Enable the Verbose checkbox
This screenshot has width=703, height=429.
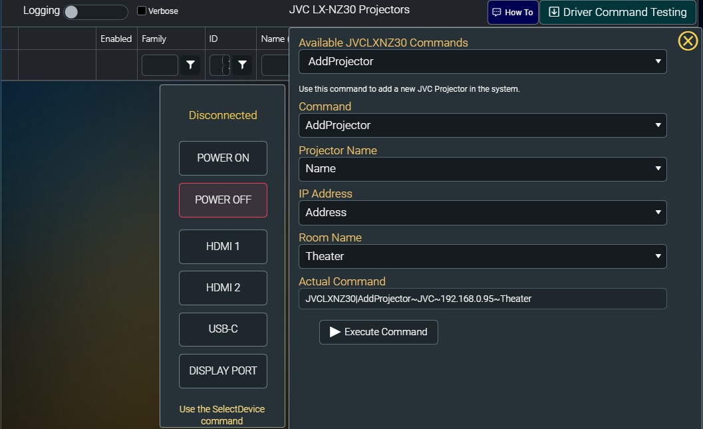point(142,11)
